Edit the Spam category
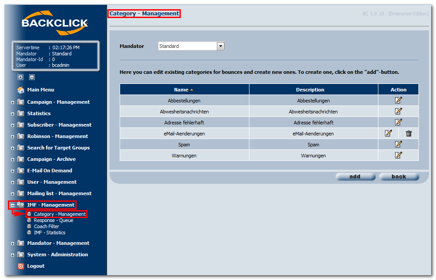Image resolution: width=436 pixels, height=280 pixels. [399, 144]
